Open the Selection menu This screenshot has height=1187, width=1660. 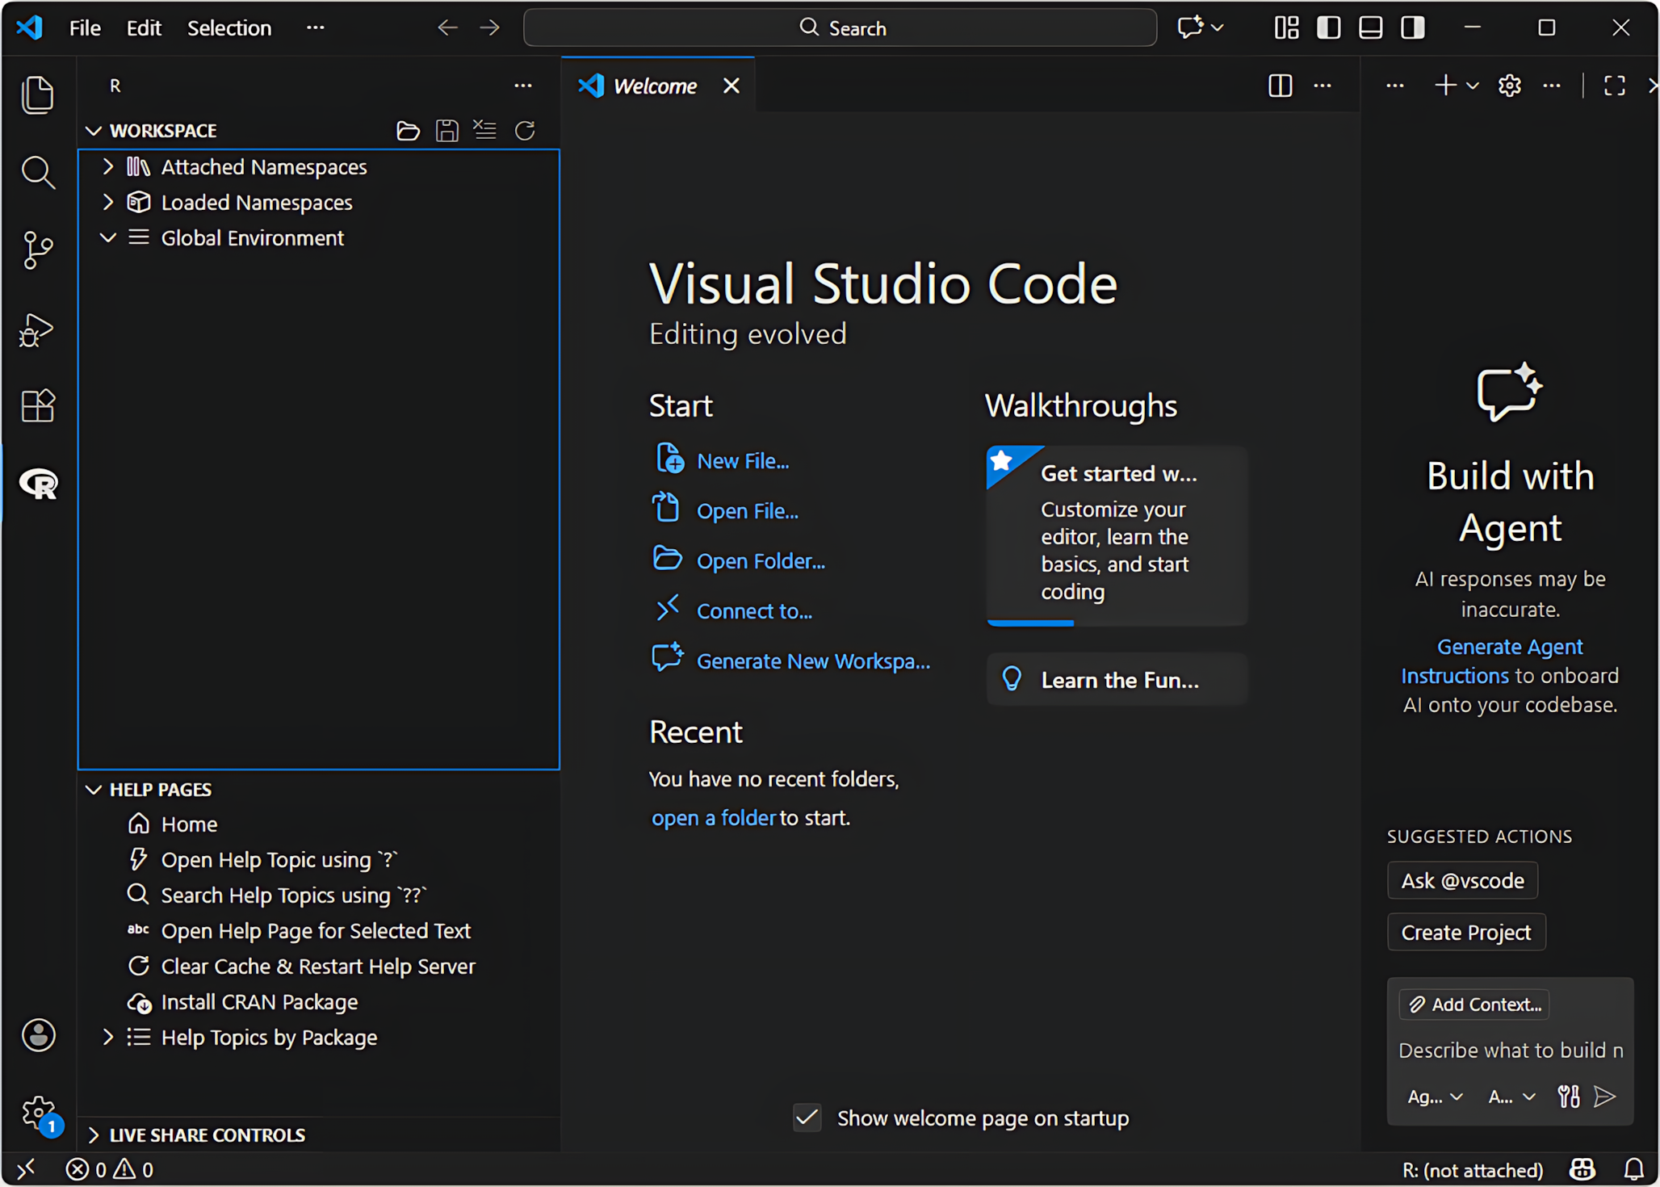[229, 28]
